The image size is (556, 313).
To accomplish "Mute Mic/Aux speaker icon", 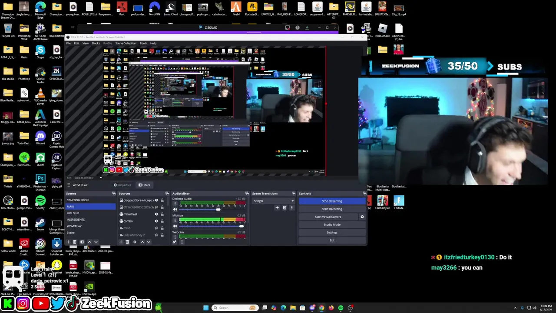I will coord(175,226).
